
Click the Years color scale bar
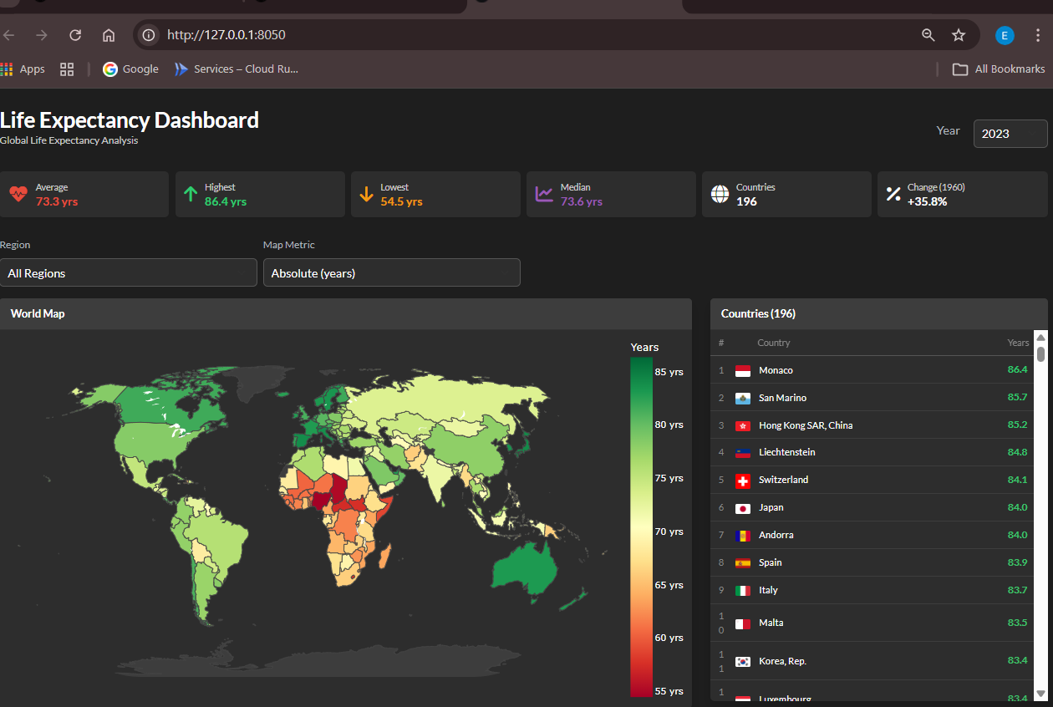(641, 526)
